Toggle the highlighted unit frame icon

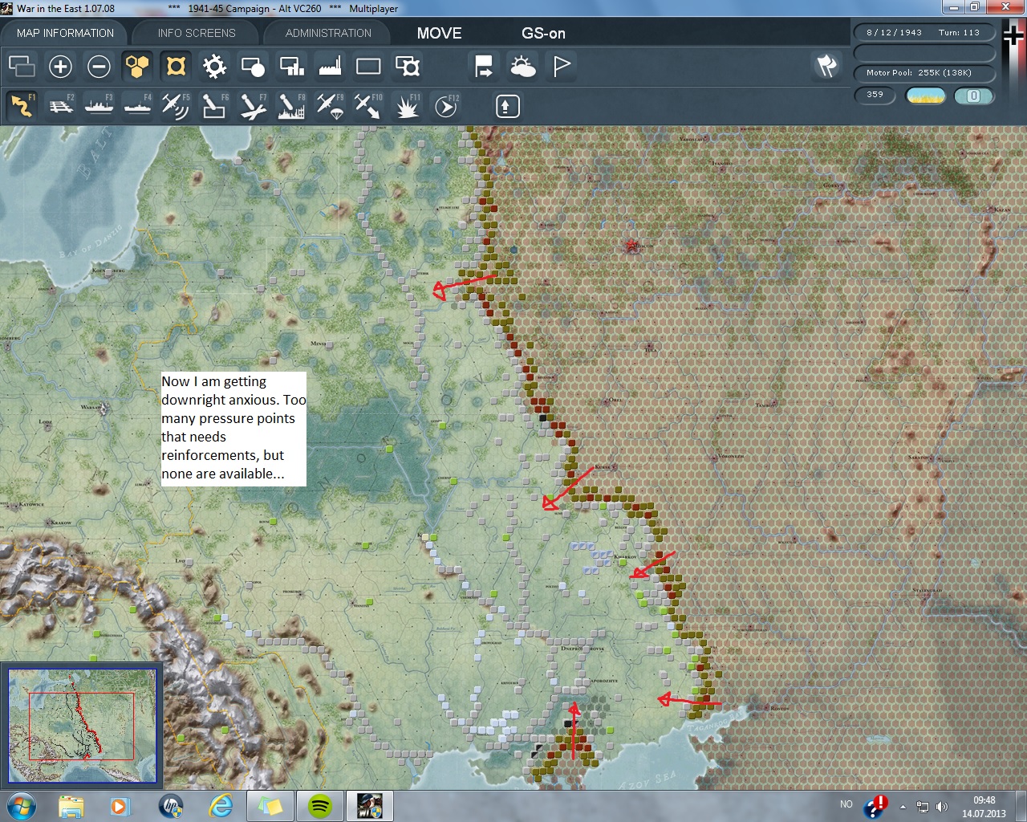[x=176, y=67]
